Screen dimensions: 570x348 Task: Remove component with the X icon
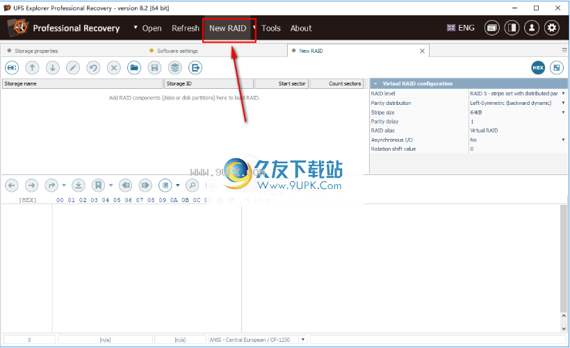click(114, 67)
